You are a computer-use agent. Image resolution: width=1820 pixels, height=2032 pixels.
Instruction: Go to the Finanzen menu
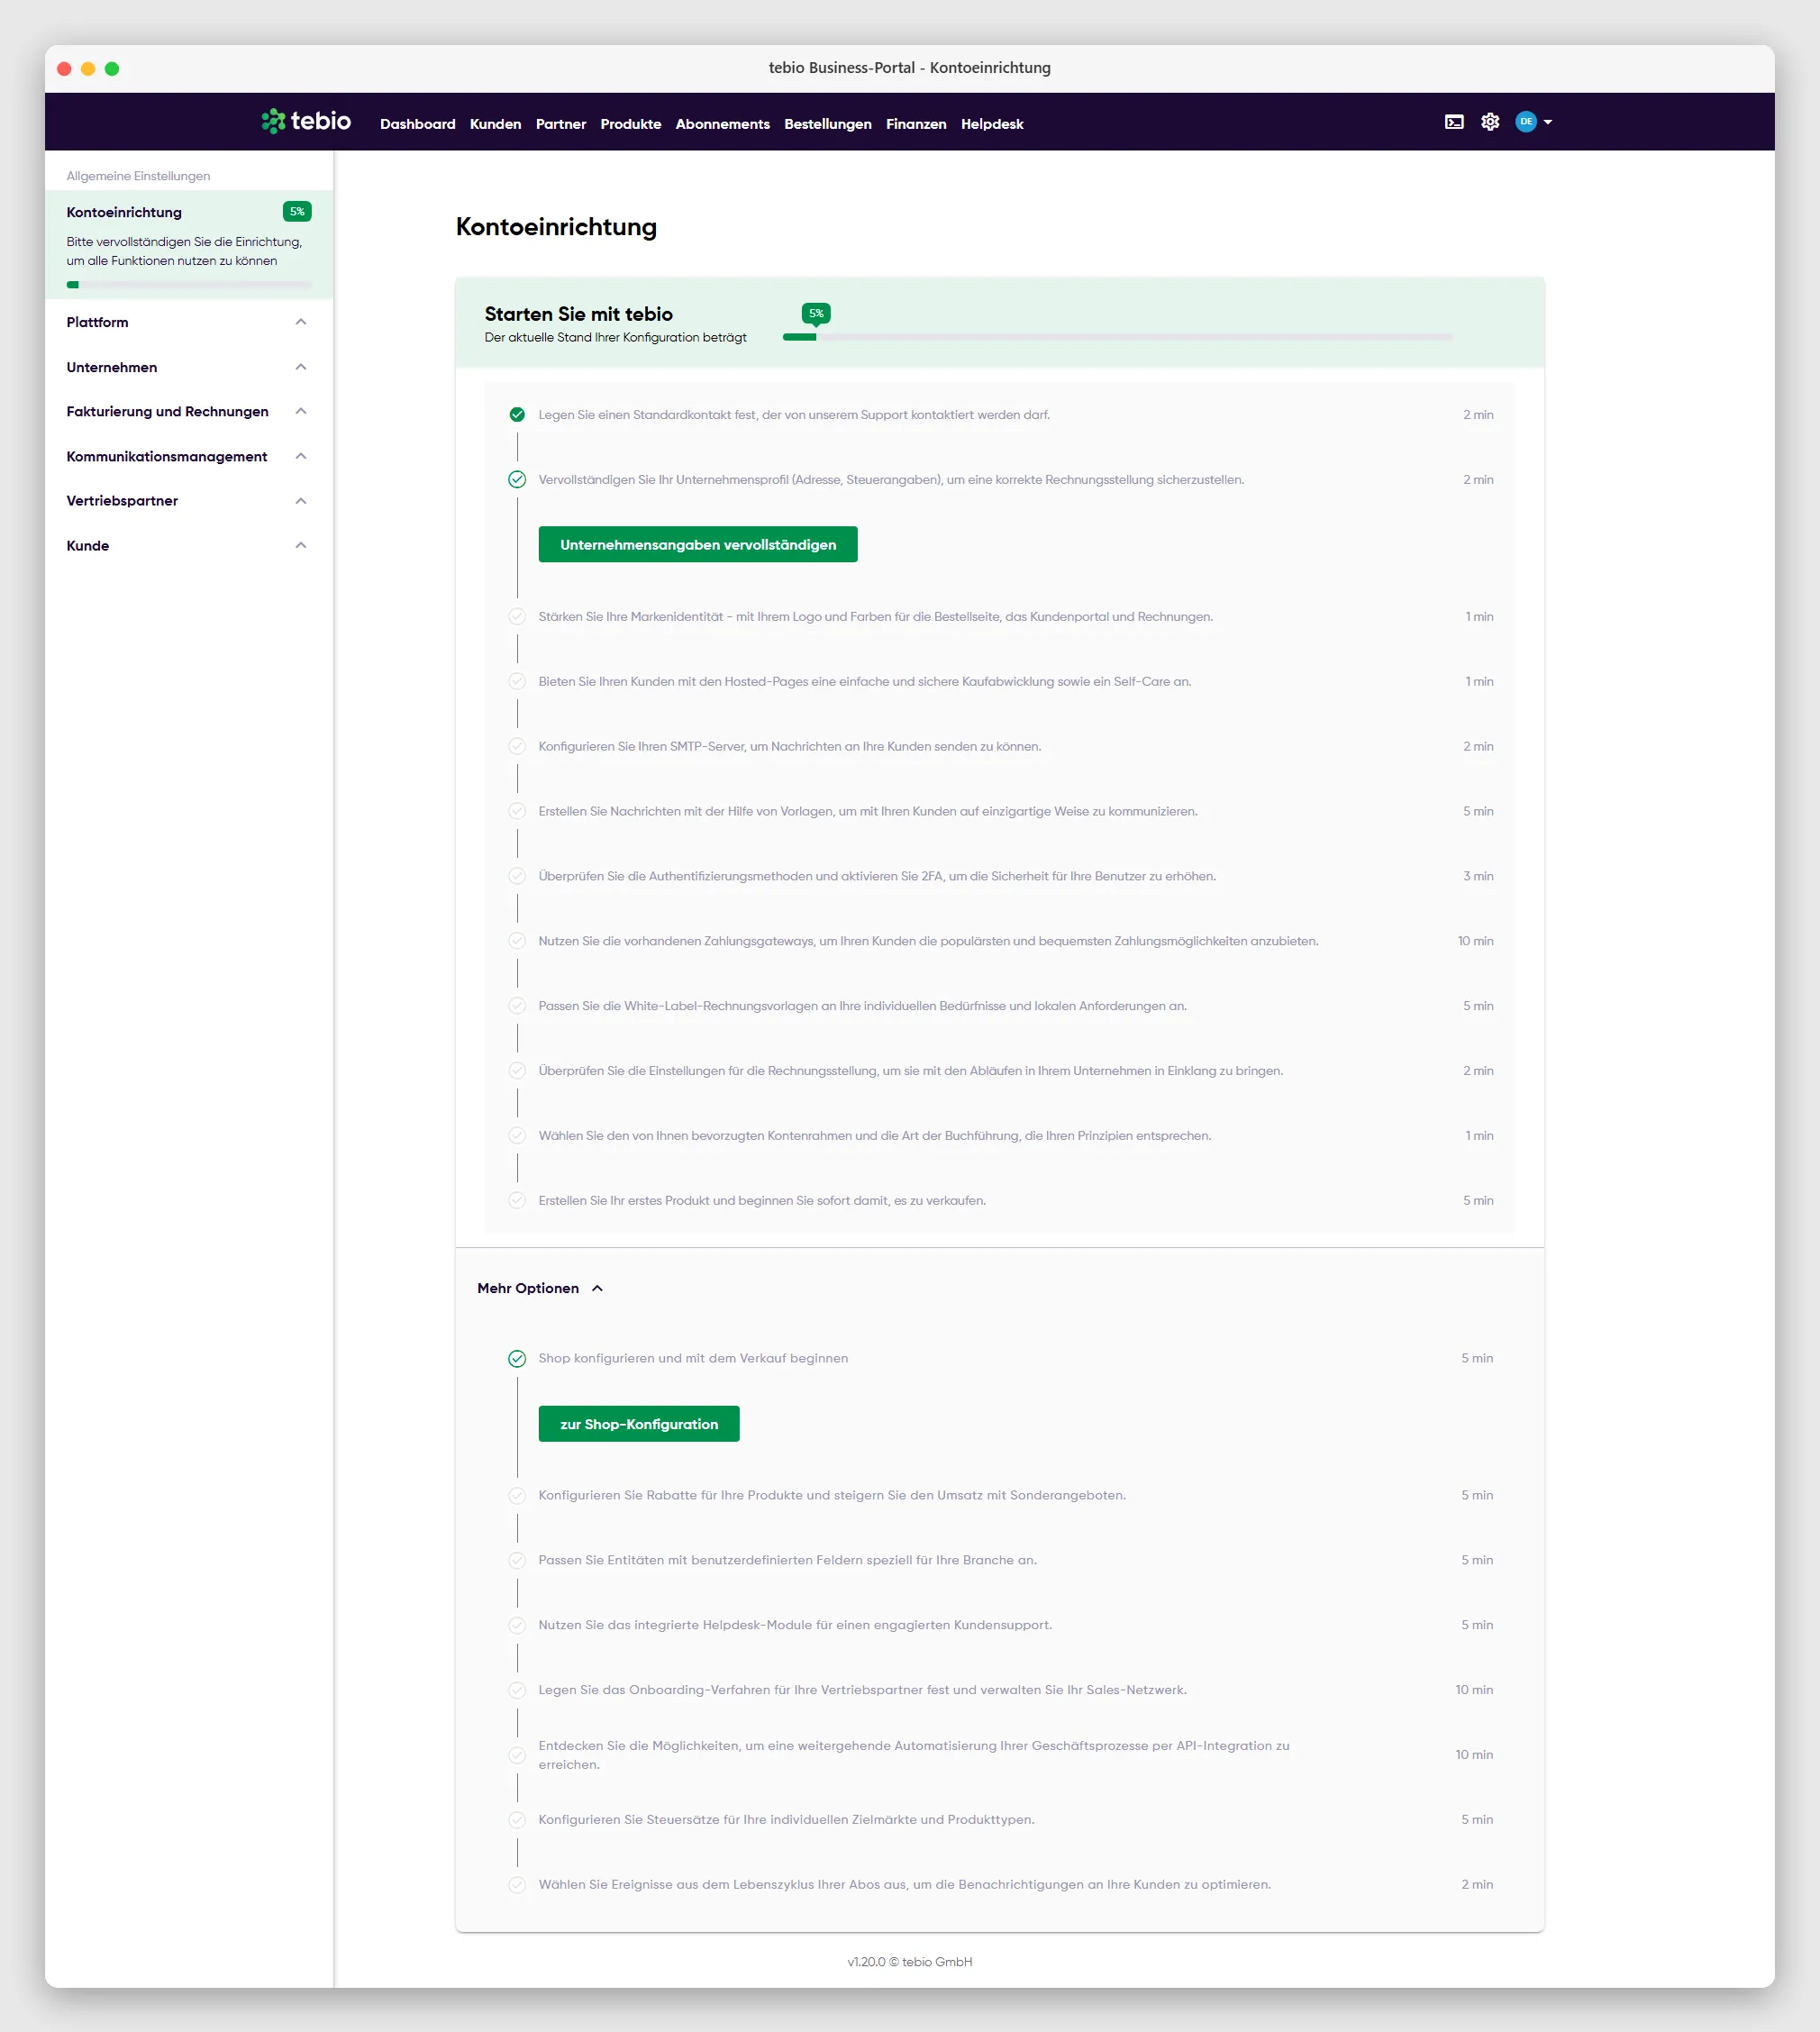click(x=916, y=124)
